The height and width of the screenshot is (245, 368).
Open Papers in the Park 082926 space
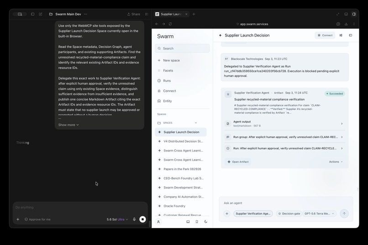click(181, 169)
